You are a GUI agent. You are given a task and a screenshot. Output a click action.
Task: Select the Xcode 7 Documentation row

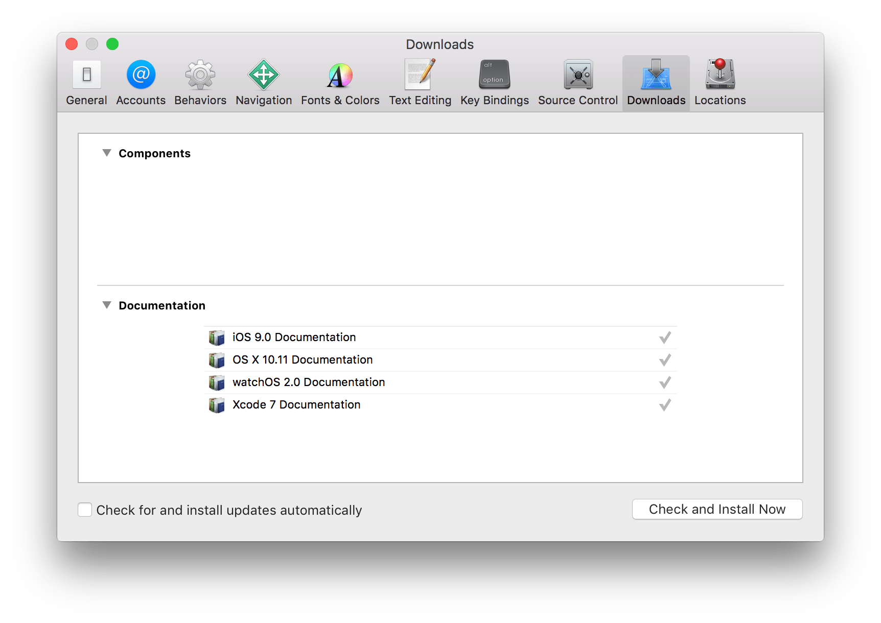[x=440, y=405]
